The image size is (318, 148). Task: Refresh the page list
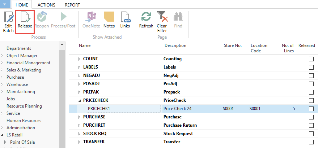[x=146, y=17]
